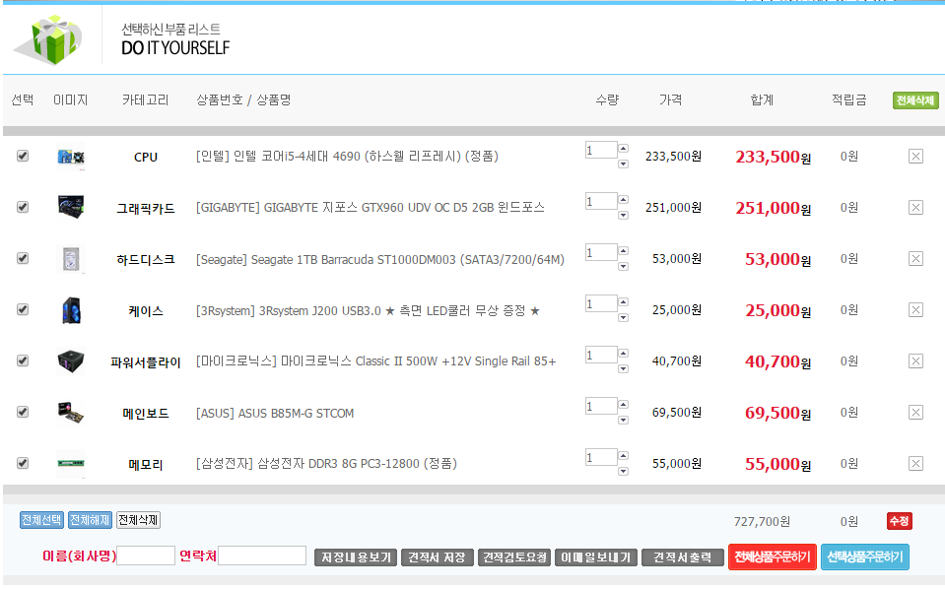945x589 pixels.
Task: Click the CPU quantity input box
Action: coord(601,150)
